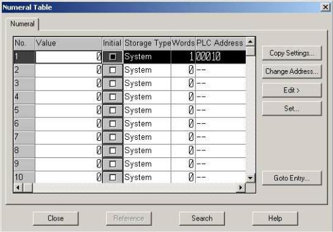Tick the Initial checkbox in row 1
Viewport: 333px width, 232px height.
point(112,57)
